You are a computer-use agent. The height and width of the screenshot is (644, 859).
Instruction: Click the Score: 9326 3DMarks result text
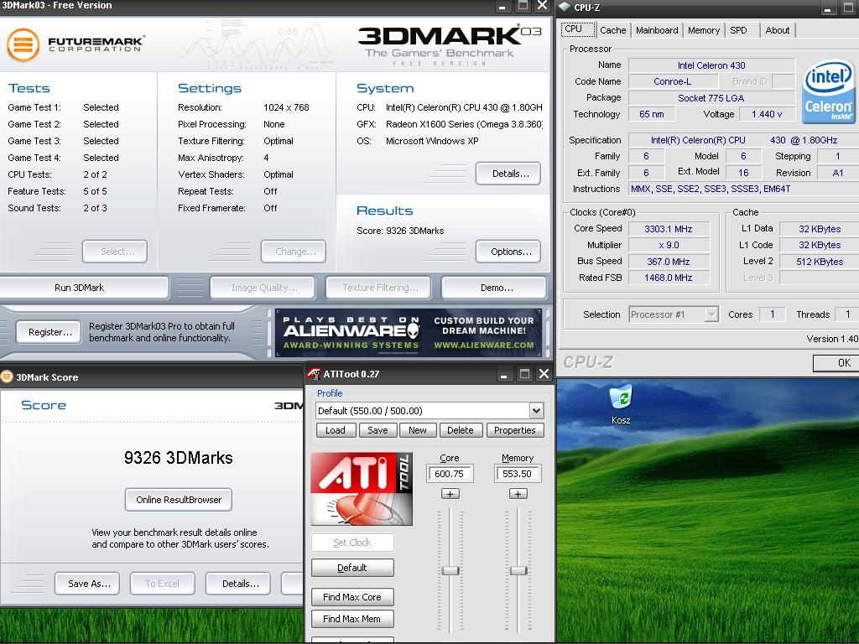(x=400, y=231)
